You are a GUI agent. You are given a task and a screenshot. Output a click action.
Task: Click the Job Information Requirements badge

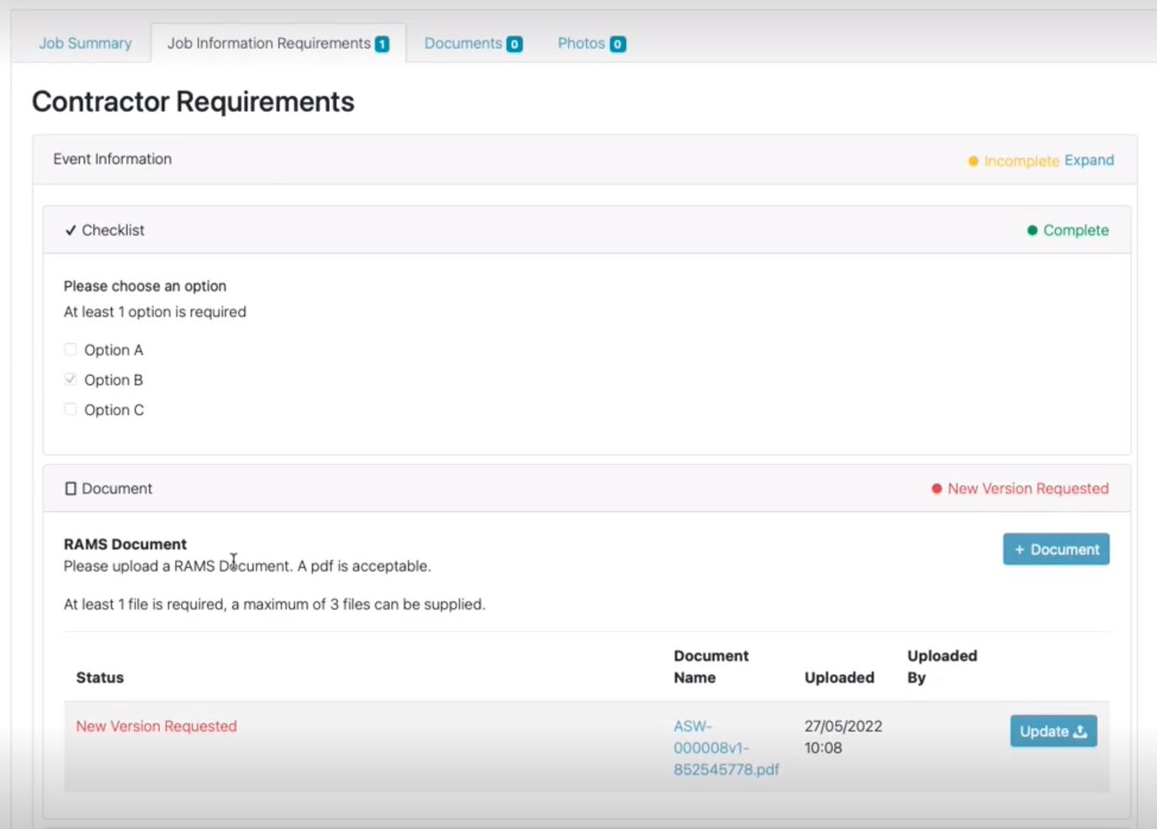[382, 44]
